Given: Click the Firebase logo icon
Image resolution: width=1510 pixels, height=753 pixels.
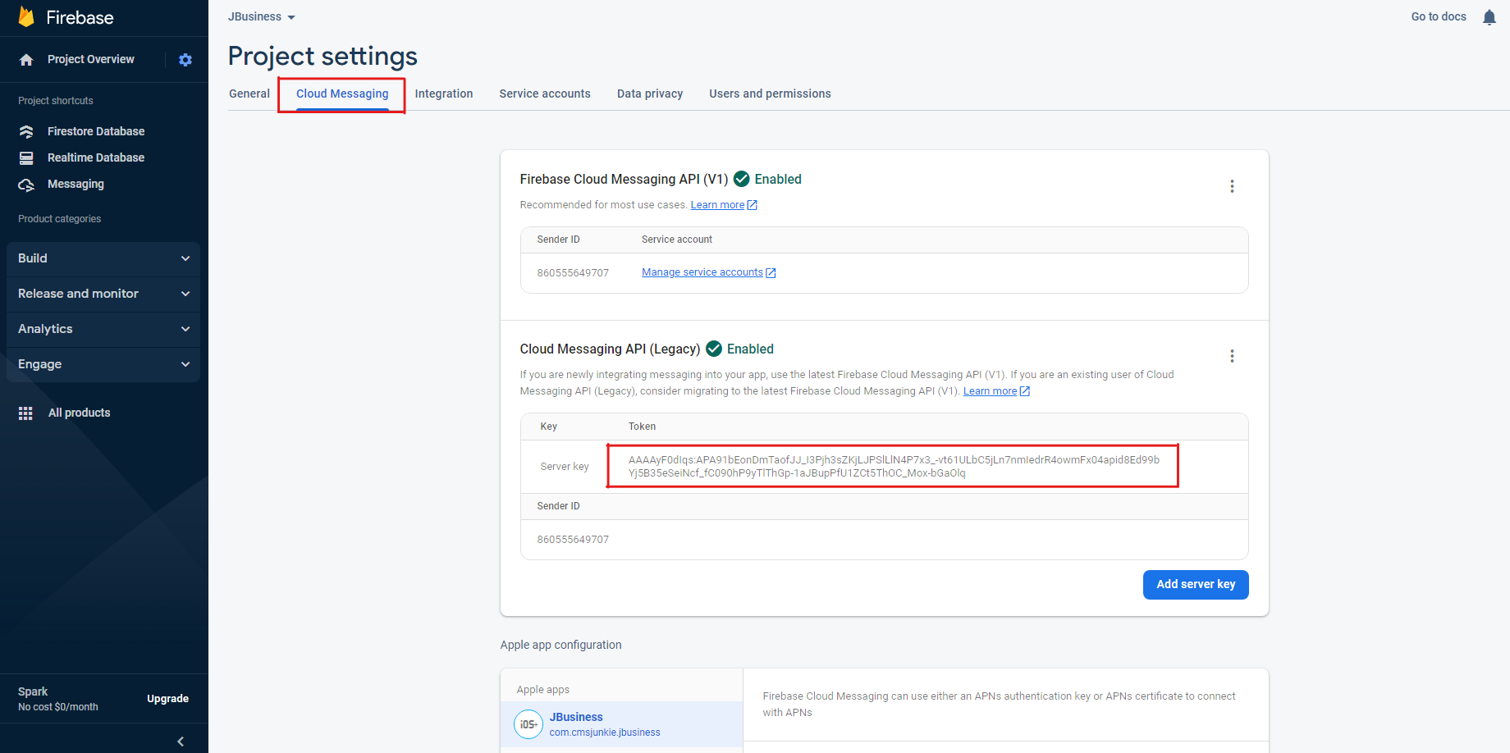Looking at the screenshot, I should tap(26, 17).
